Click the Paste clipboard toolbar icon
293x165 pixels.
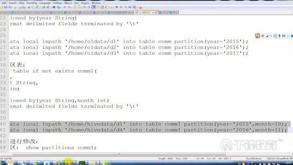tap(38, 7)
